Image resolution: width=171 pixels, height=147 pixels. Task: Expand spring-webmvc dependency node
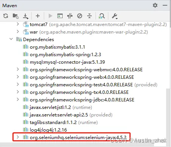pos(18,69)
